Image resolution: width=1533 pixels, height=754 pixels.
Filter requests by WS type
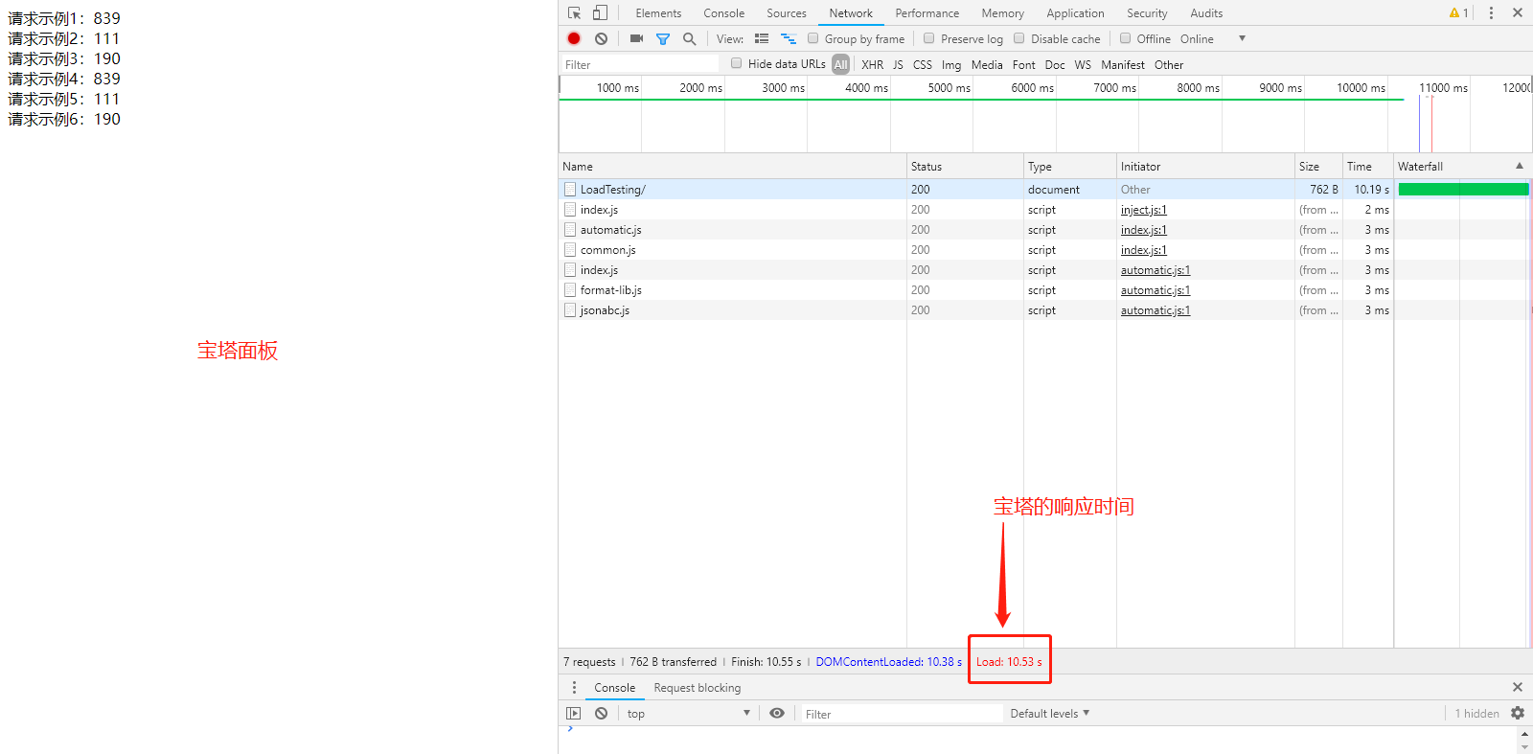1083,65
